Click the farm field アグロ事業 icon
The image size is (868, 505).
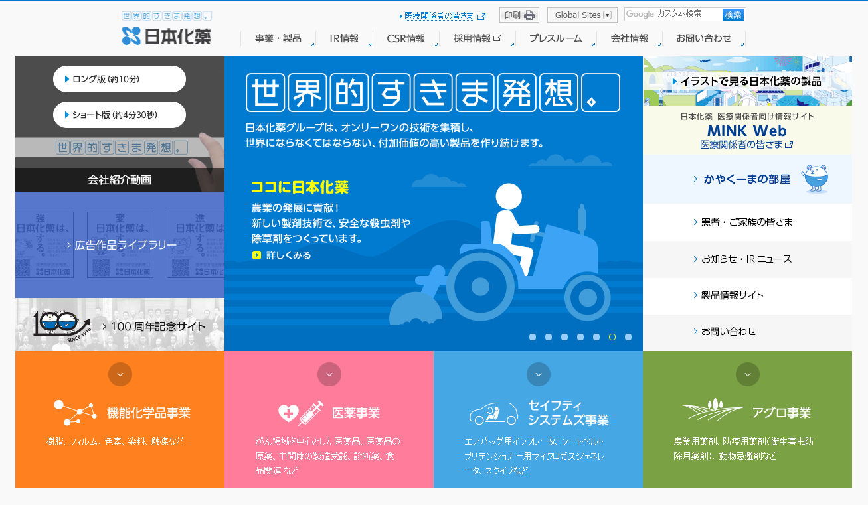coord(712,409)
